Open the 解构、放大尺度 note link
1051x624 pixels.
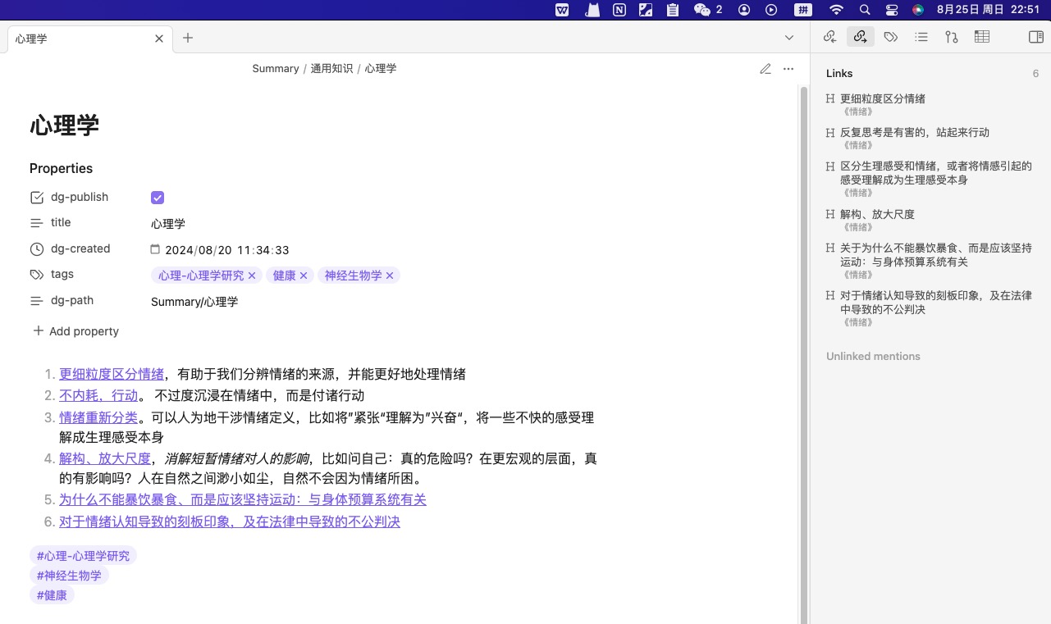tap(105, 458)
